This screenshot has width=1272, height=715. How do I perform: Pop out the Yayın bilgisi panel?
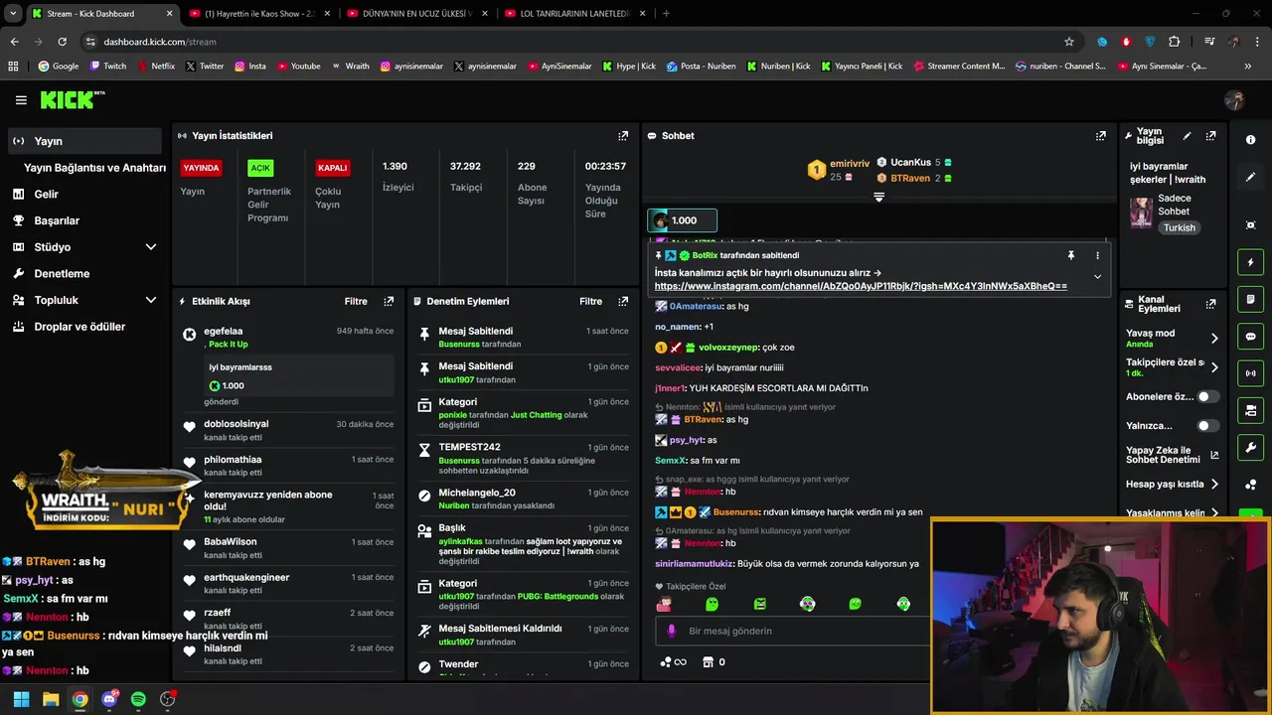pos(1210,135)
